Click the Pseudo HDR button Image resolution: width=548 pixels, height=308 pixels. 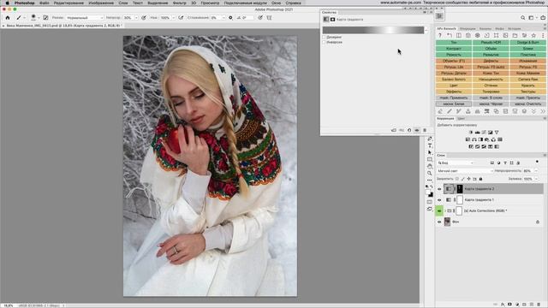coord(491,42)
